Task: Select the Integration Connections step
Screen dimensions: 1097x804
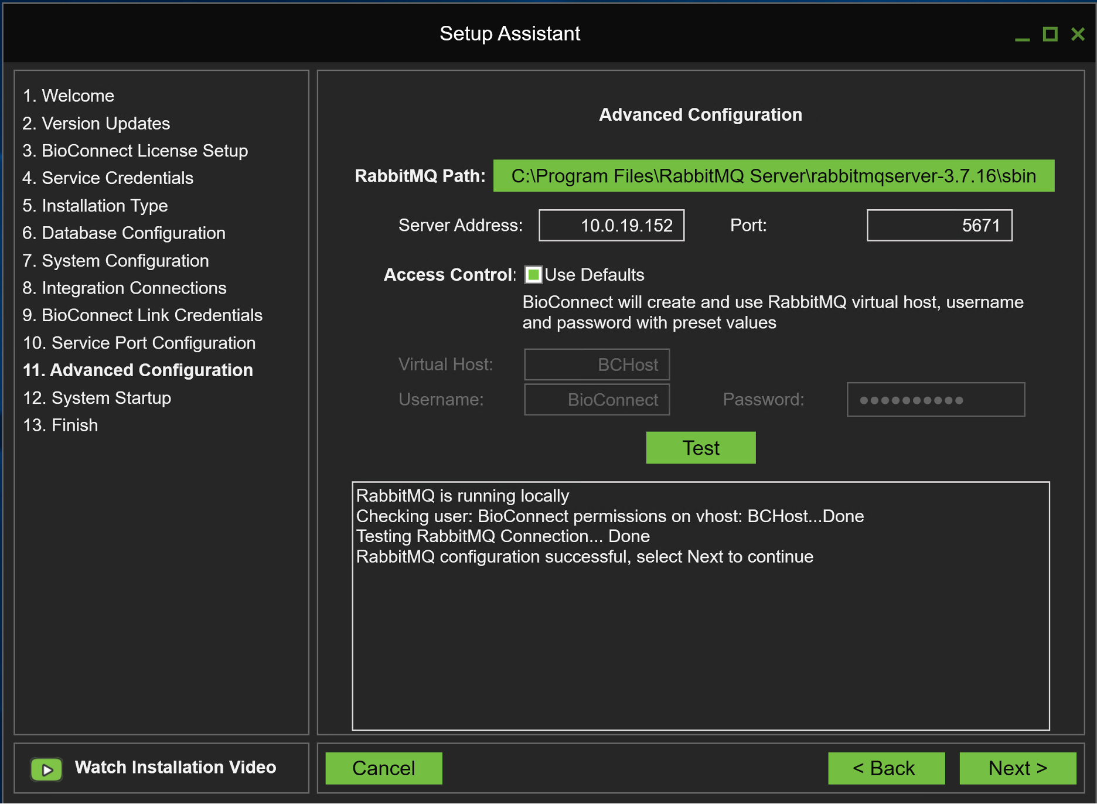Action: coord(125,288)
